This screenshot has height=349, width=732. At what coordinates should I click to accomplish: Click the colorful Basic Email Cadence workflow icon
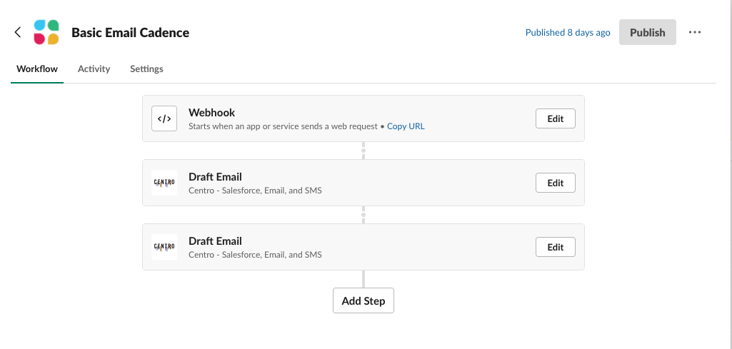[46, 32]
